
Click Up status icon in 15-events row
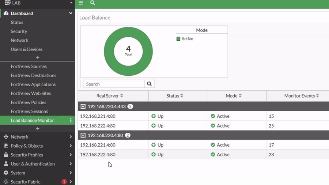(x=154, y=116)
